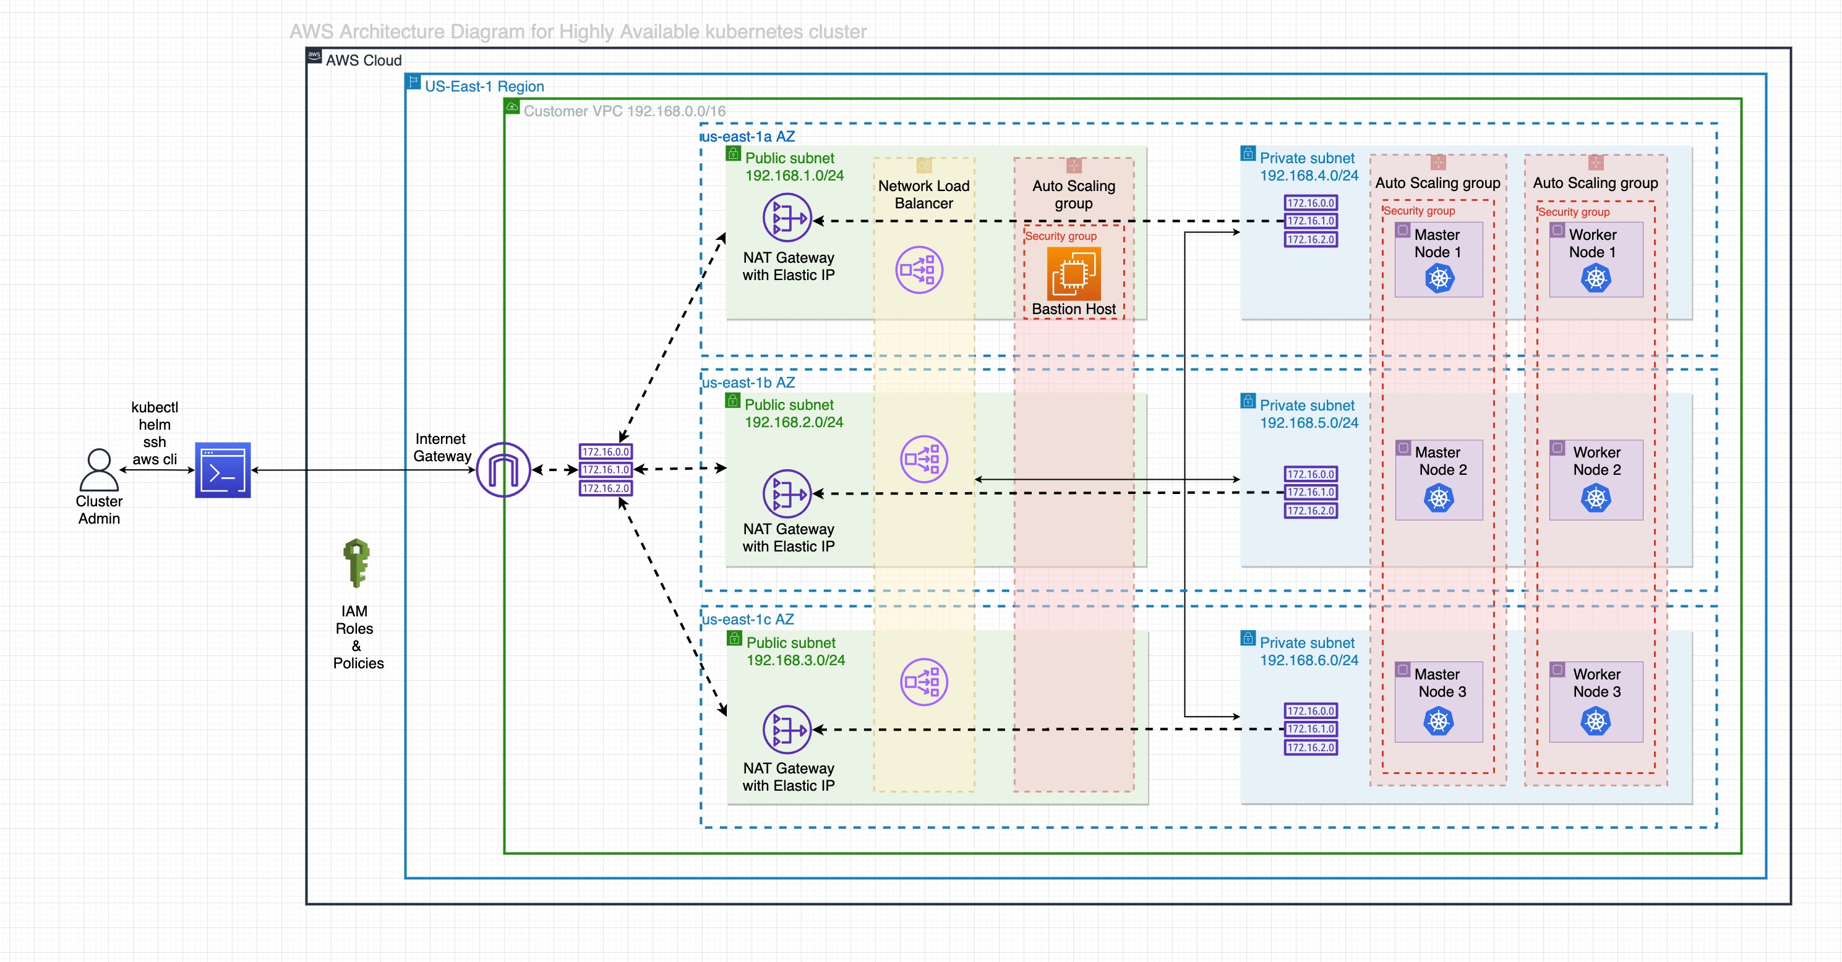Click Worker Node 3 Kubernetes wheel icon
This screenshot has width=1842, height=962.
pyautogui.click(x=1595, y=721)
